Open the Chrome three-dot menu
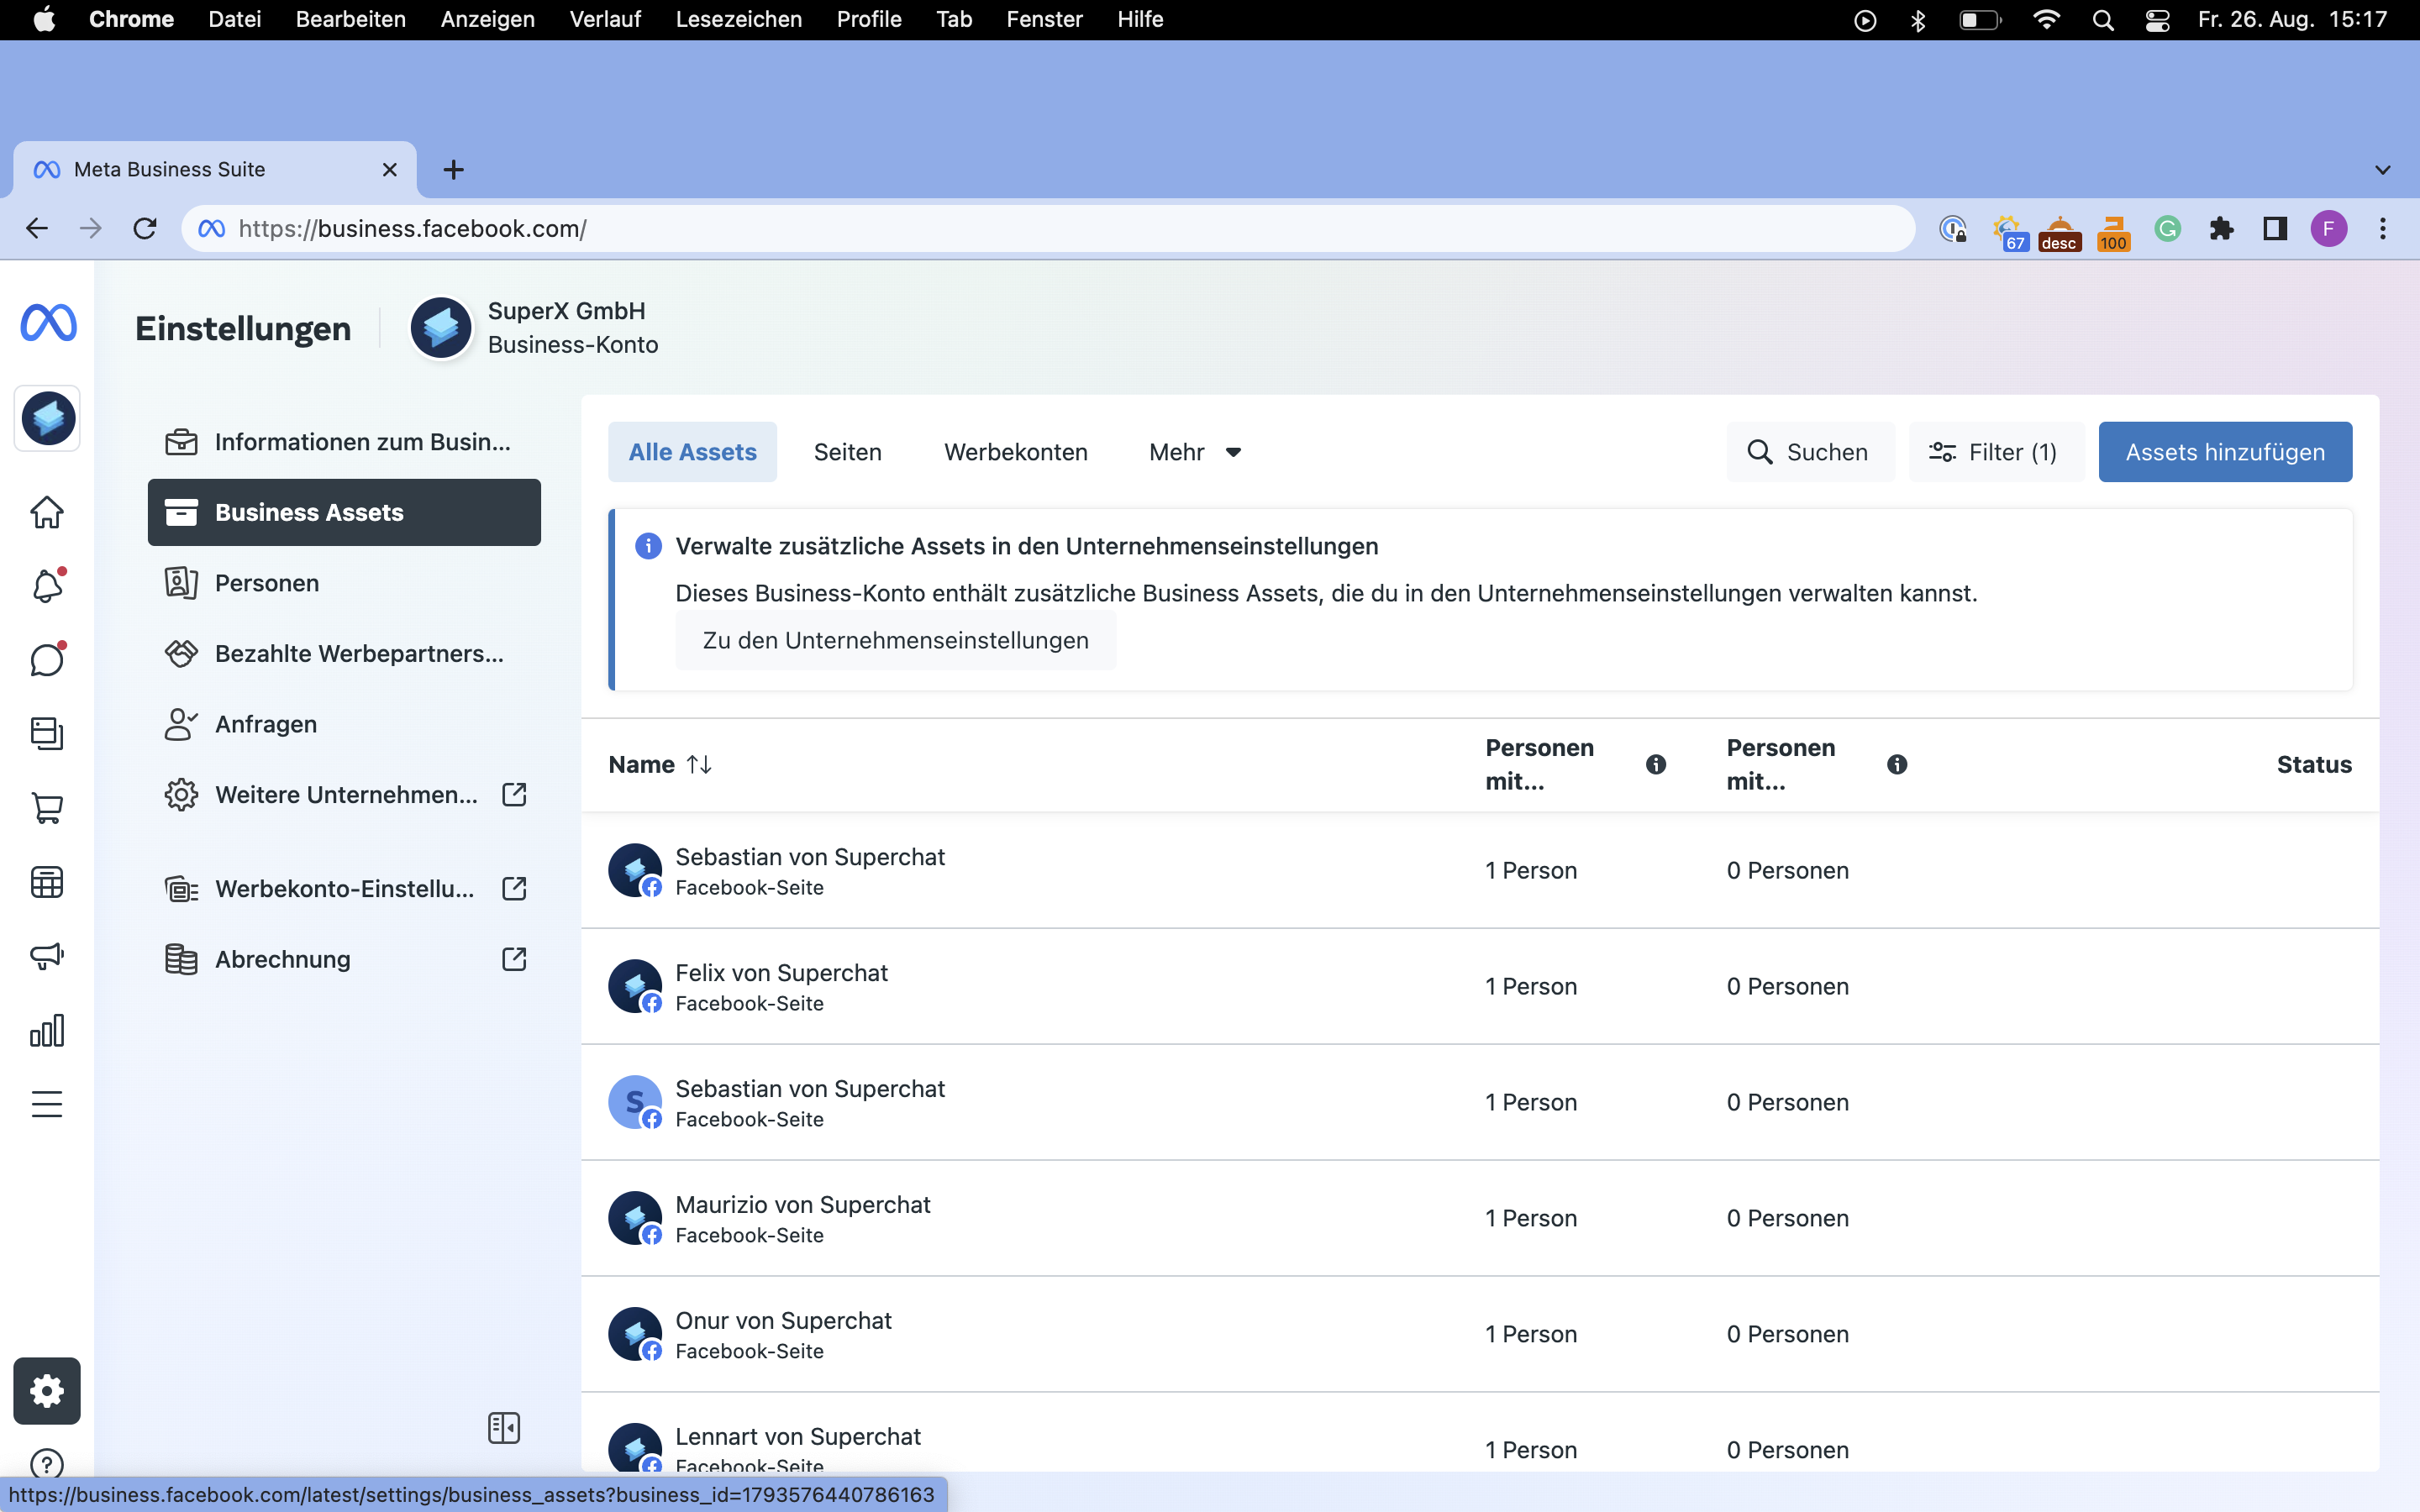The width and height of the screenshot is (2420, 1512). [x=2383, y=229]
